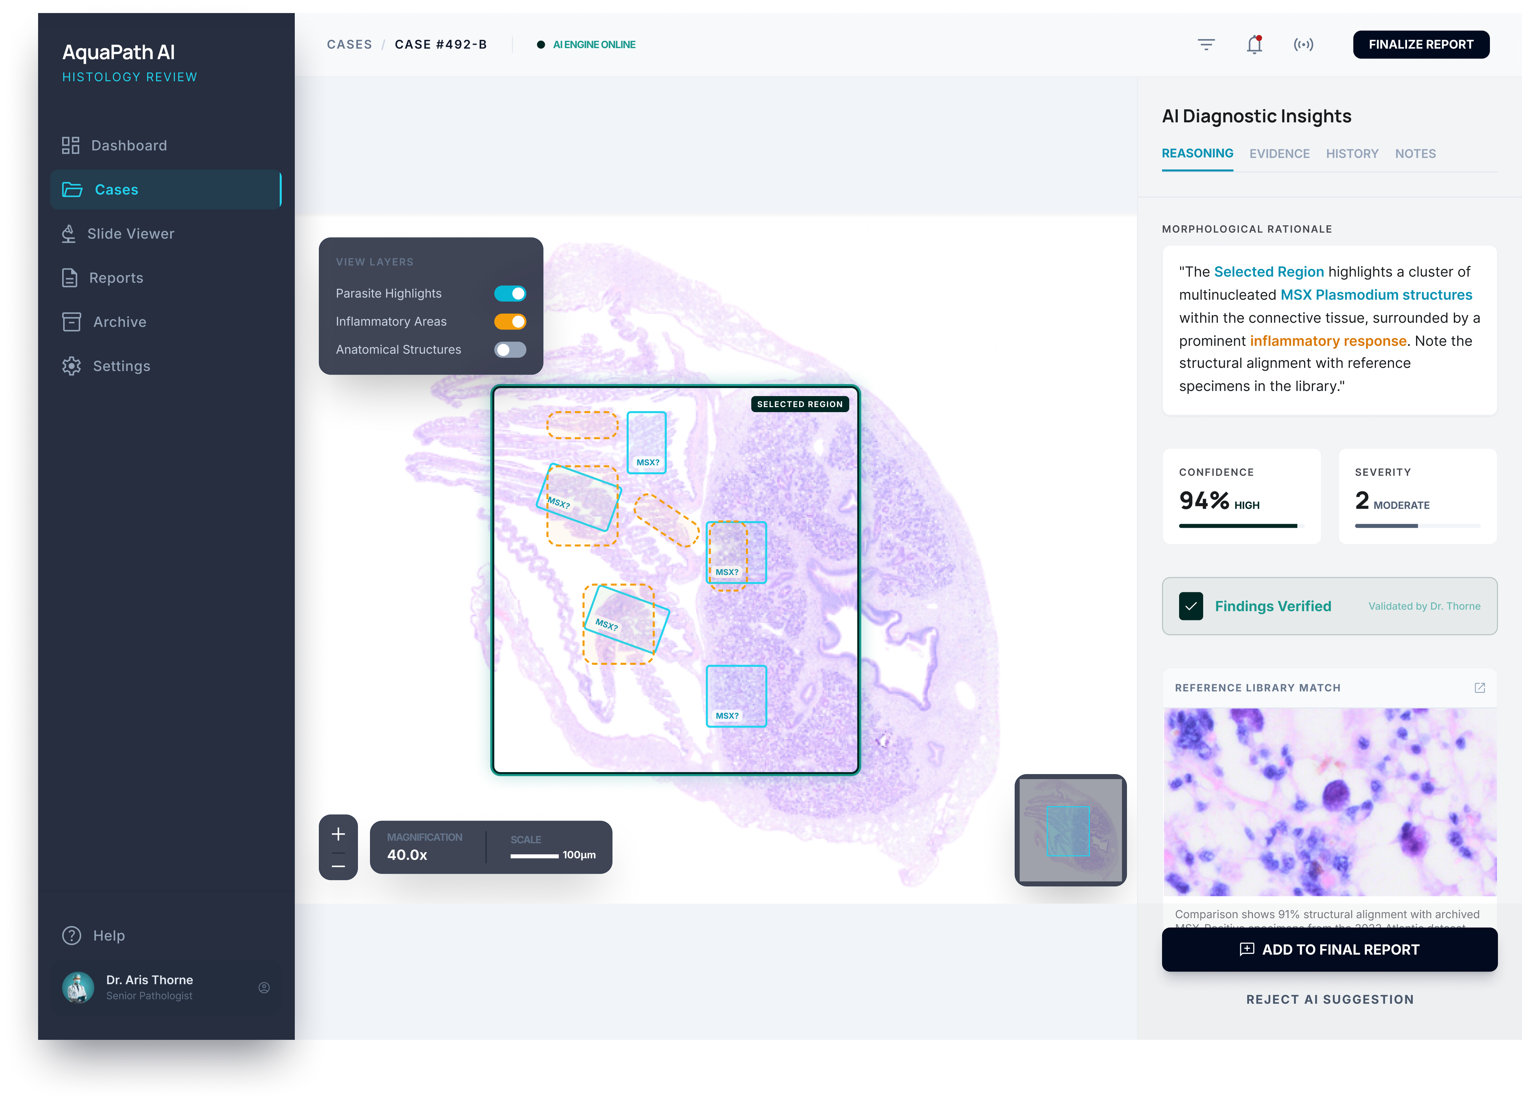Image resolution: width=1522 pixels, height=1103 pixels.
Task: Click the severity level progress bar
Action: (1417, 526)
